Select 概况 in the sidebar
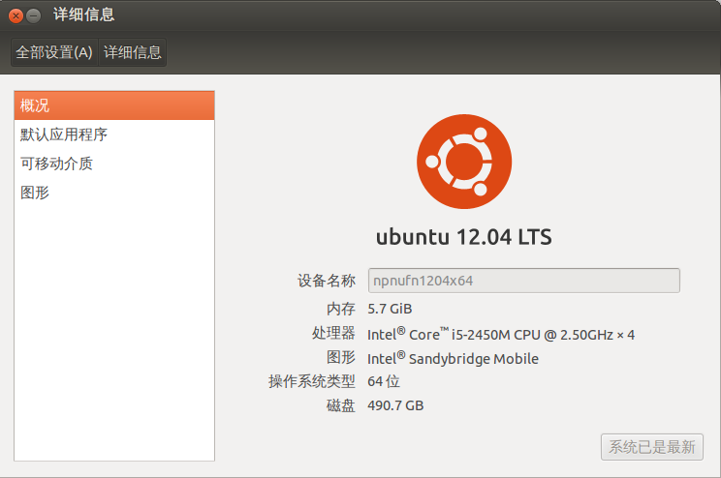This screenshot has height=478, width=721. (x=114, y=105)
